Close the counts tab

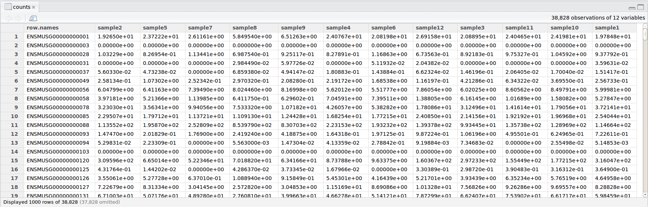(34, 7)
